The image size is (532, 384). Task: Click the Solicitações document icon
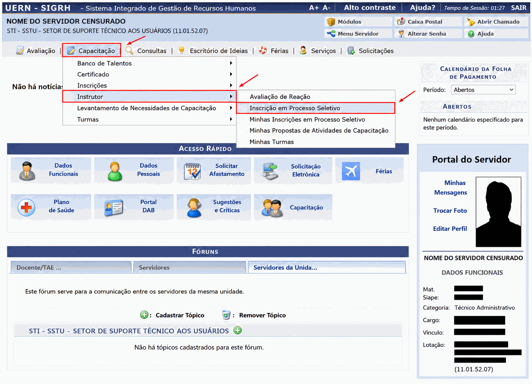(x=351, y=50)
